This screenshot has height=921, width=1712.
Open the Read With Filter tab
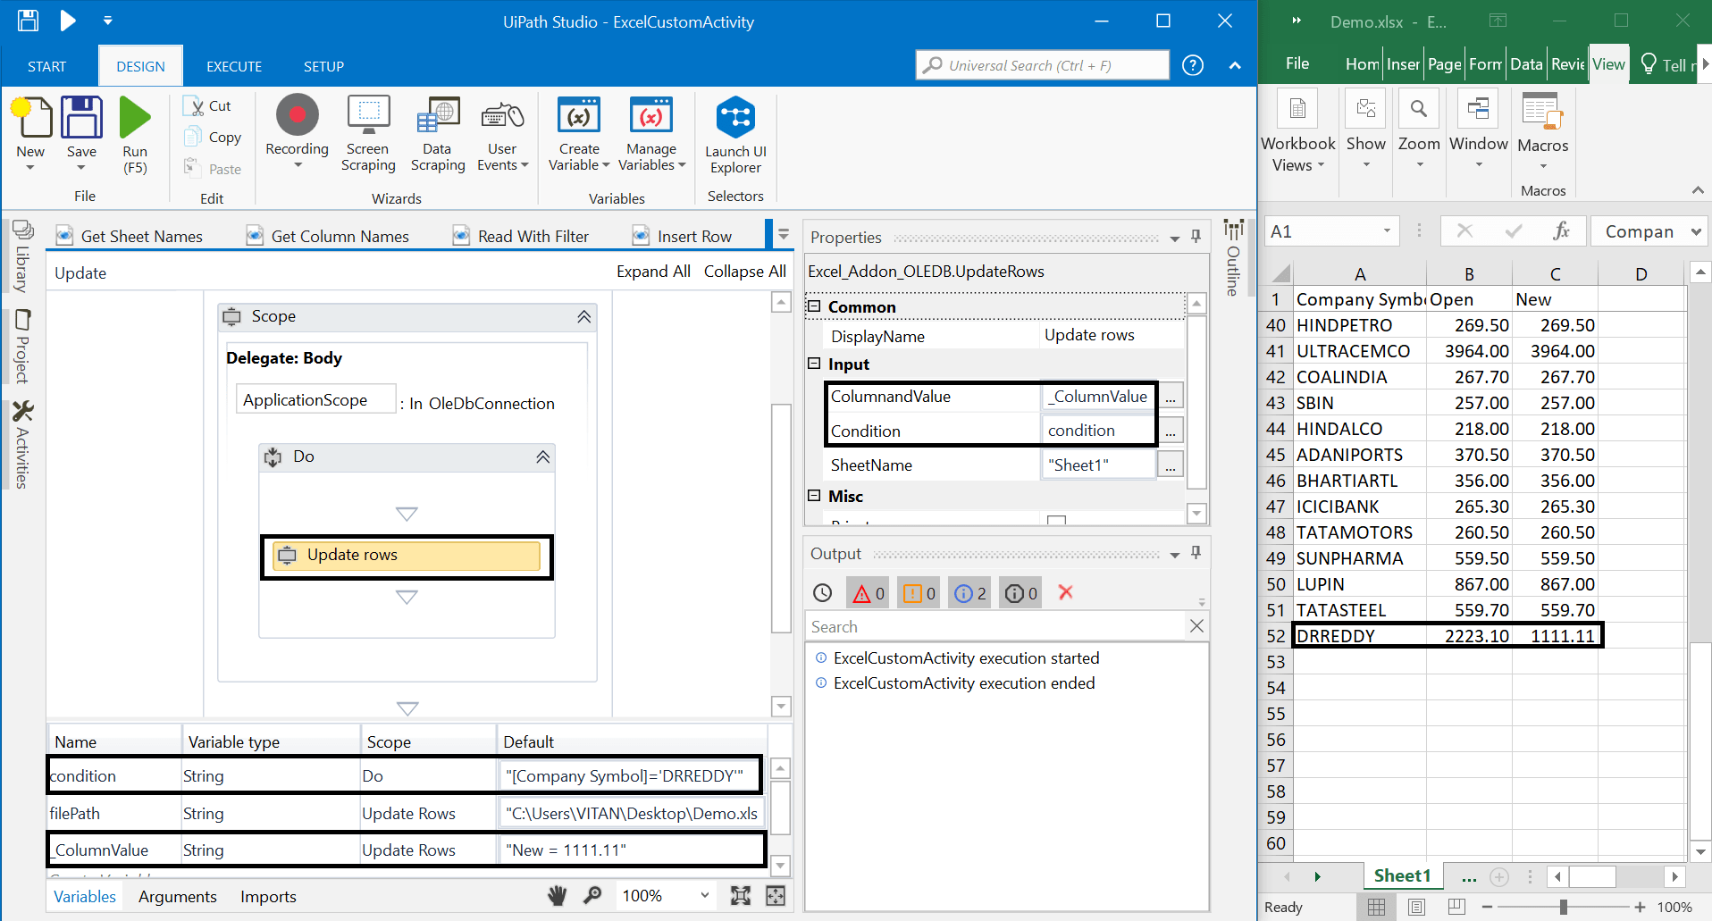click(x=521, y=236)
